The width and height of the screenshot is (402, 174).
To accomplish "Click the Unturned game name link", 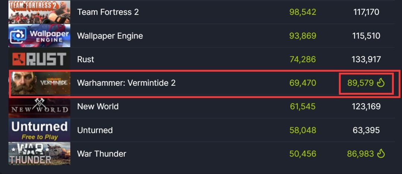I will (x=95, y=130).
